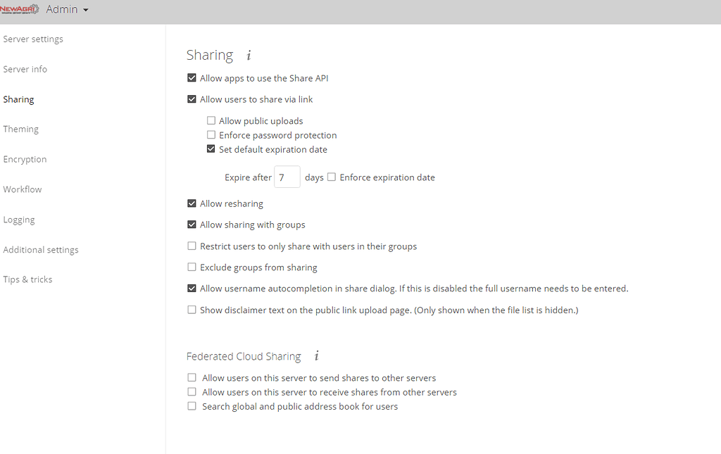This screenshot has height=454, width=721.
Task: Enable Allow public uploads
Action: (211, 120)
